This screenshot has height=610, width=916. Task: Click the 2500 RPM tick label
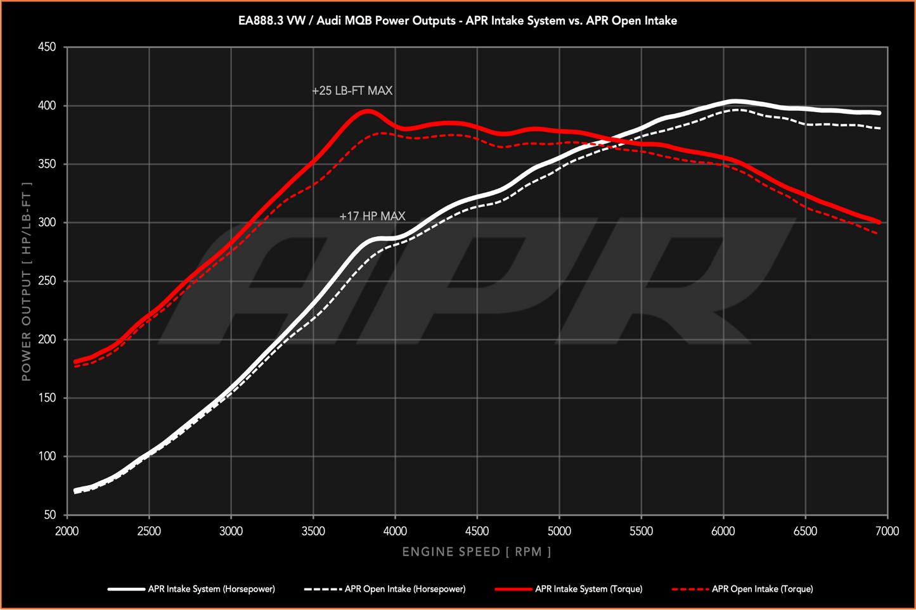149,531
